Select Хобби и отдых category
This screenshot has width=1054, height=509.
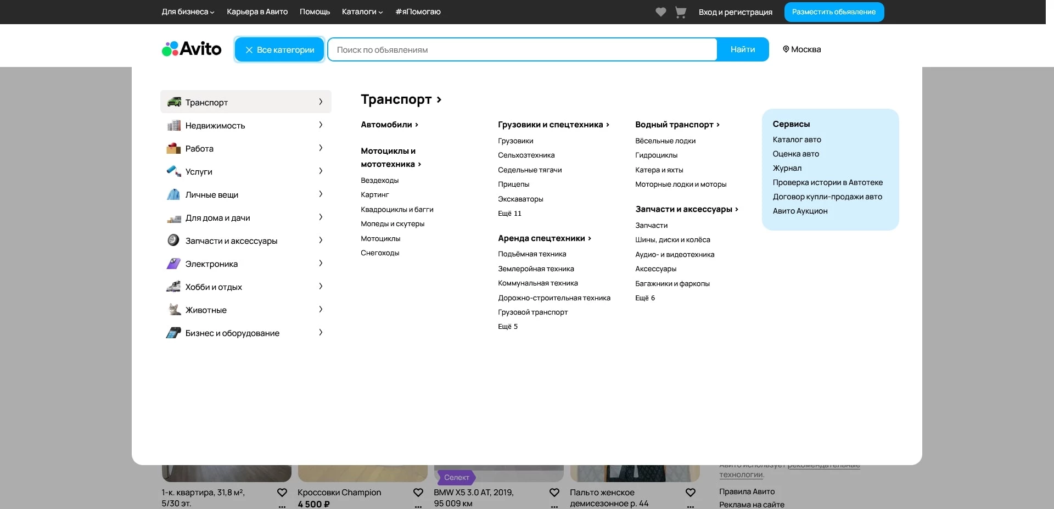point(214,287)
